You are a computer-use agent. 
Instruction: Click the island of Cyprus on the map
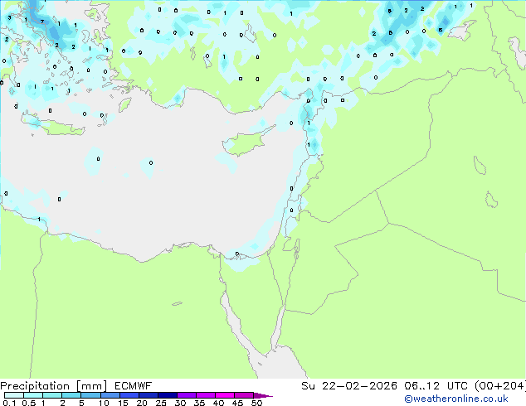coord(247,142)
